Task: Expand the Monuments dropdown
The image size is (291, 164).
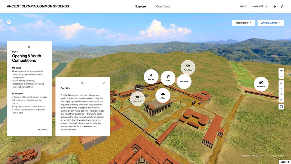Action: tap(243, 23)
